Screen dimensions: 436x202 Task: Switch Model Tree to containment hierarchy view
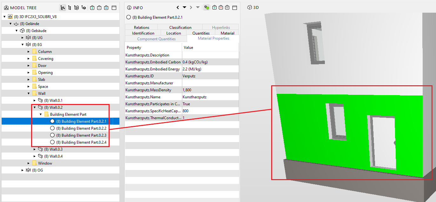[63, 8]
